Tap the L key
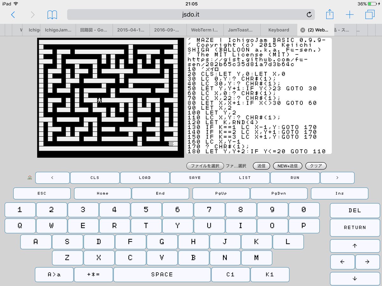Screen dimensions: 382x286 click(288, 242)
